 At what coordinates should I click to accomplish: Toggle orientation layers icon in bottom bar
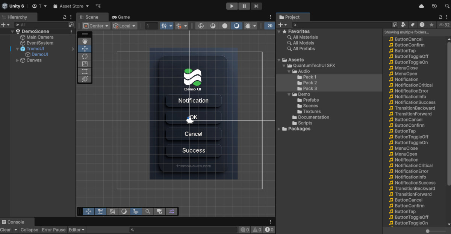136,211
